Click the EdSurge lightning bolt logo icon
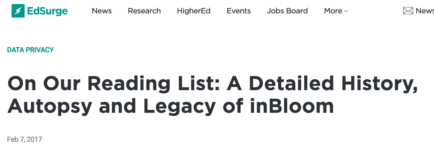434x151 pixels. pos(18,11)
